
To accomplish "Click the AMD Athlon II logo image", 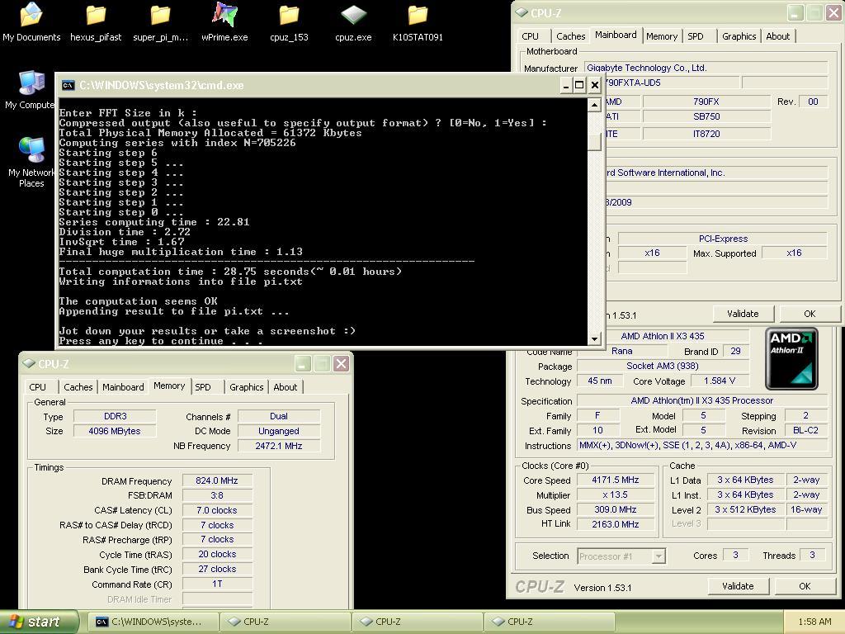I will [791, 358].
